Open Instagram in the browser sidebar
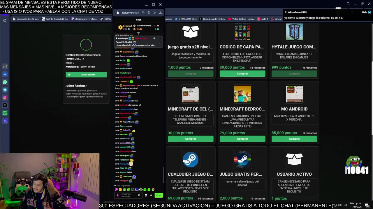The height and width of the screenshot is (209, 373). click(5, 98)
